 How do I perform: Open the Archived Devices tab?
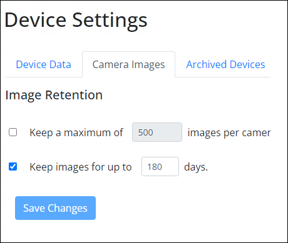(225, 64)
